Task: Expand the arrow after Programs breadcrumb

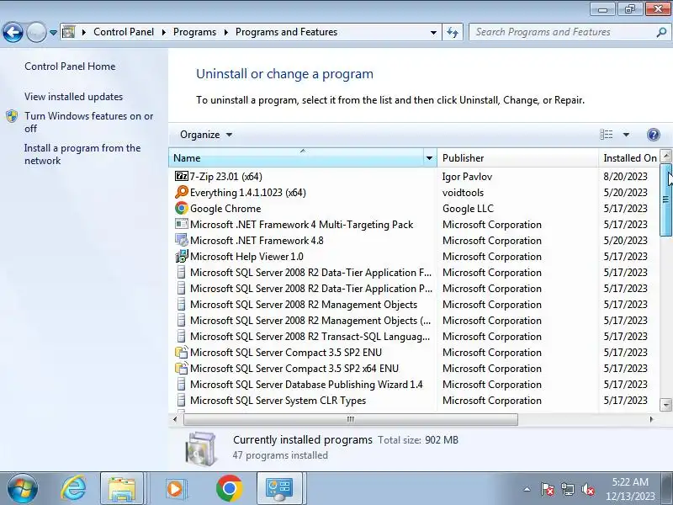Action: point(225,32)
